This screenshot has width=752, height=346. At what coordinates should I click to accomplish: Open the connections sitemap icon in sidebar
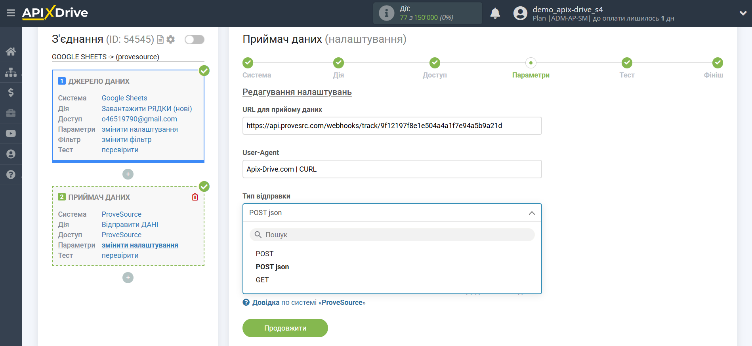point(11,72)
